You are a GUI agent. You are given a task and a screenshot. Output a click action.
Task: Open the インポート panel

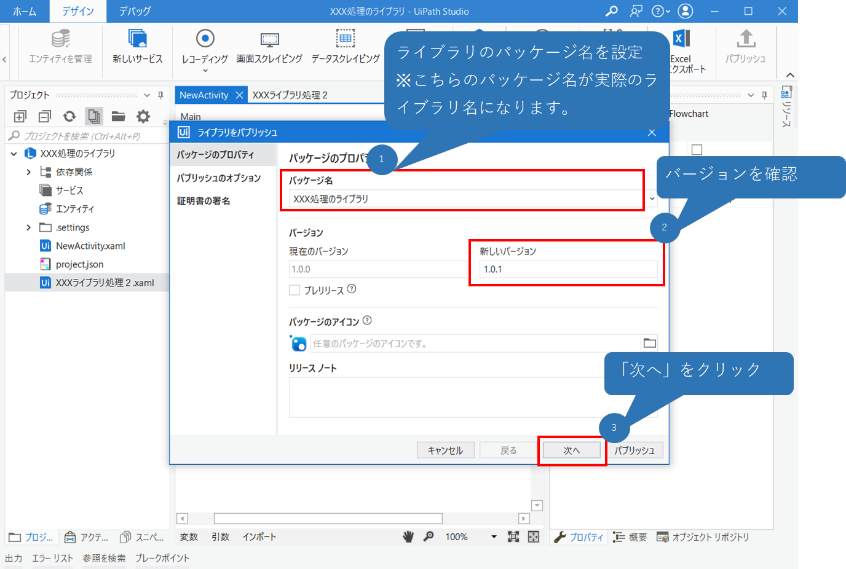tap(259, 537)
